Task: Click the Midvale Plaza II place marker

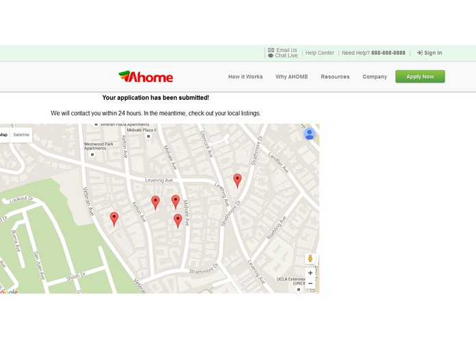Action: click(x=149, y=136)
